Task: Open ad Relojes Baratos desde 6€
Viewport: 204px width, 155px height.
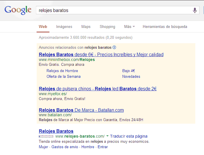Action: [101, 55]
